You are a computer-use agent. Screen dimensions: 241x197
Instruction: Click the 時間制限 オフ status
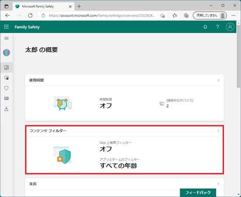point(106,104)
